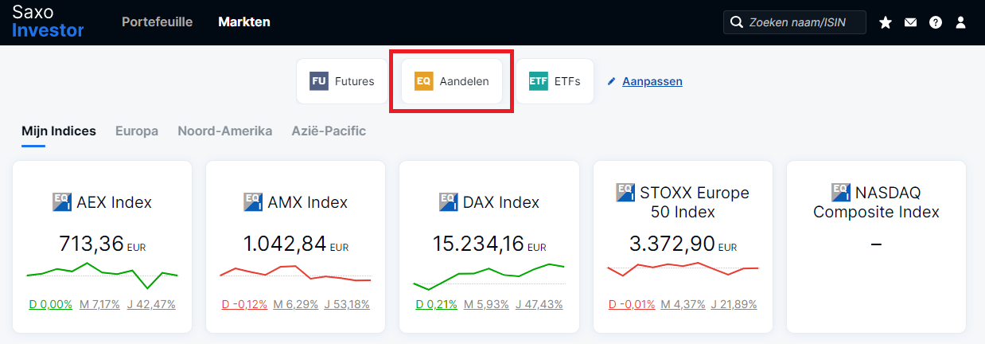Go to the Portefeuille menu

point(158,21)
